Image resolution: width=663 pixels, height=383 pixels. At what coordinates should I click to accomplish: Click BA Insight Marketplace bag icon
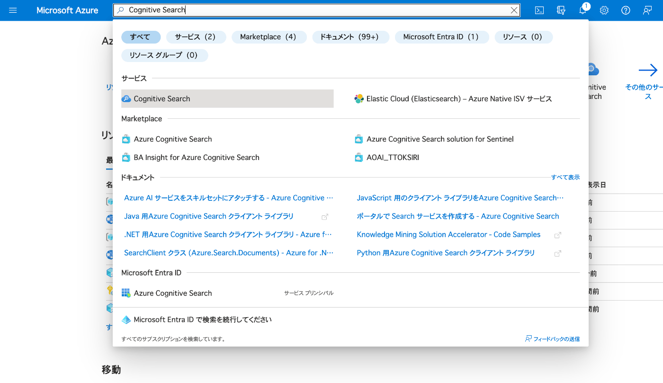(126, 158)
